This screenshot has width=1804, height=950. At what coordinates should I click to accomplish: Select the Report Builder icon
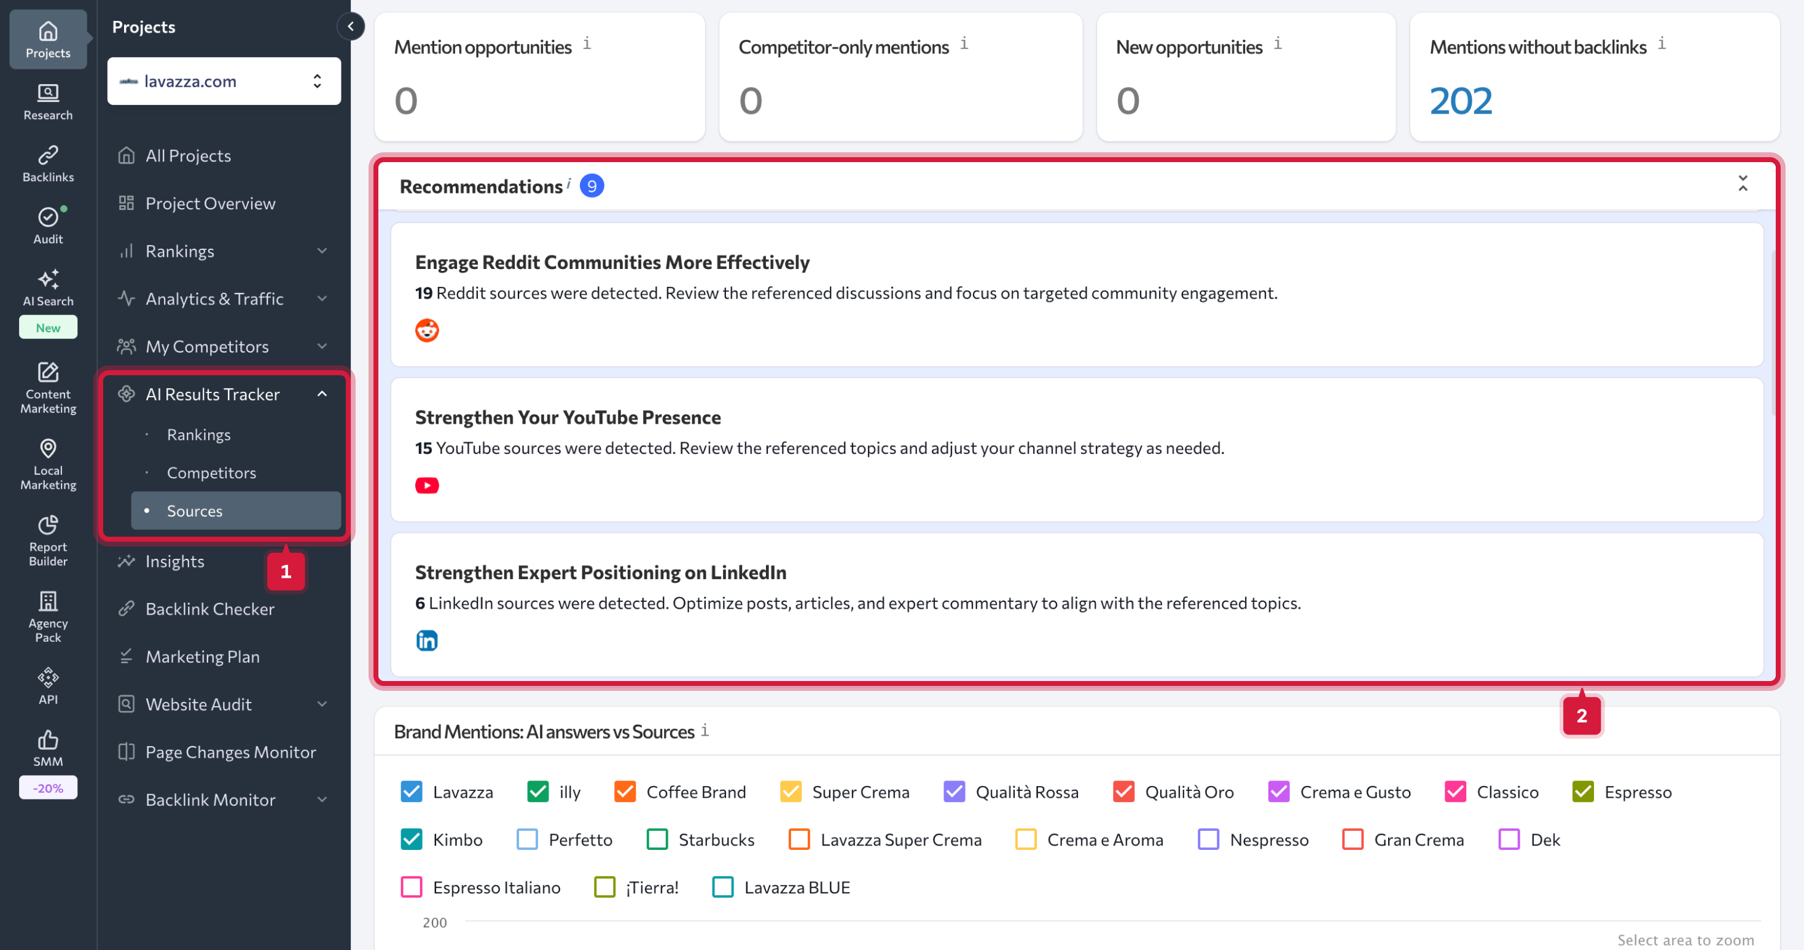click(x=47, y=538)
